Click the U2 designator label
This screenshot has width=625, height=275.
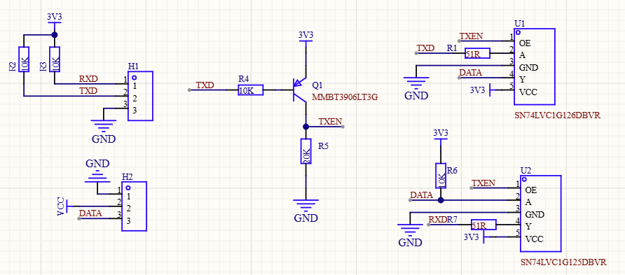tap(526, 170)
